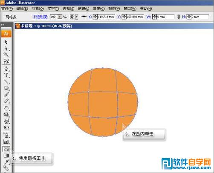Viewport: 214px width, 173px height.
Task: Open the reference point options dropdown arrow
Action: [x=77, y=17]
